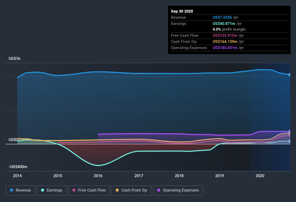Click the Revenue label in tooltip
Screen dimensions: 296x202
click(178, 17)
